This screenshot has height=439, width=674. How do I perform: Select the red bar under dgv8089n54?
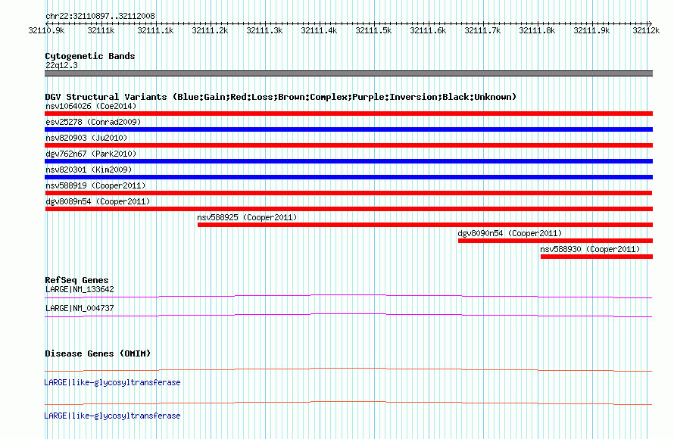pyautogui.click(x=348, y=209)
